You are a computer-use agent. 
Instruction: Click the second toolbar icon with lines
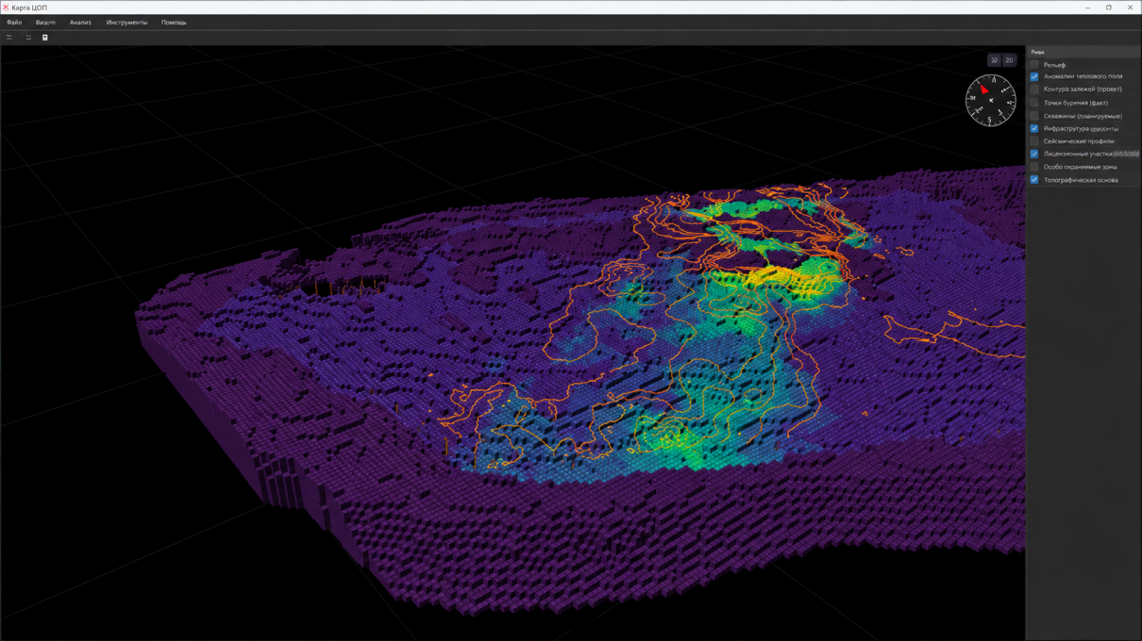28,38
